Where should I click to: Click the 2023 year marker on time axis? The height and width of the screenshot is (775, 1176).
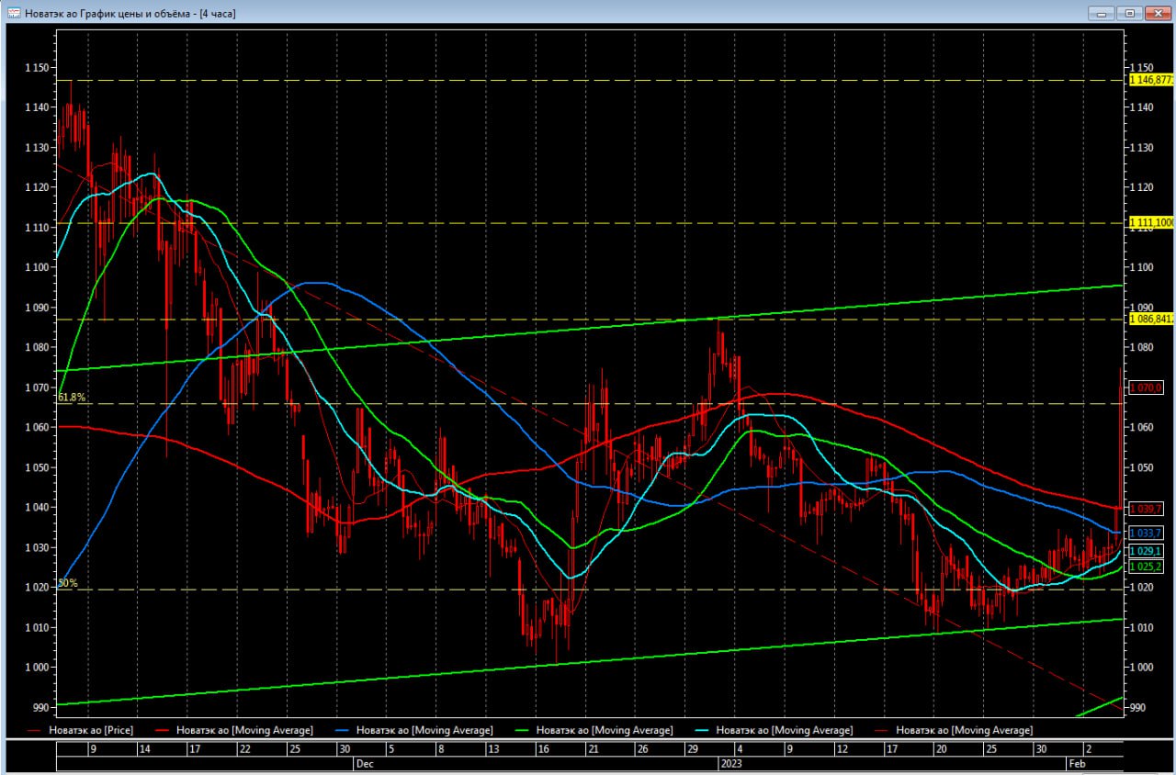(x=731, y=763)
